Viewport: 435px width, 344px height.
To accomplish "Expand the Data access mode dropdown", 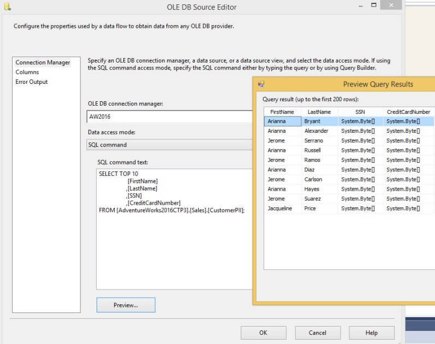I will pos(169,145).
